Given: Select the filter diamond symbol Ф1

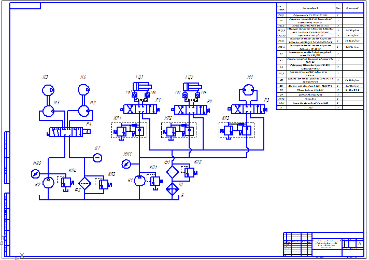Looking at the screenshot, I should (x=173, y=172).
